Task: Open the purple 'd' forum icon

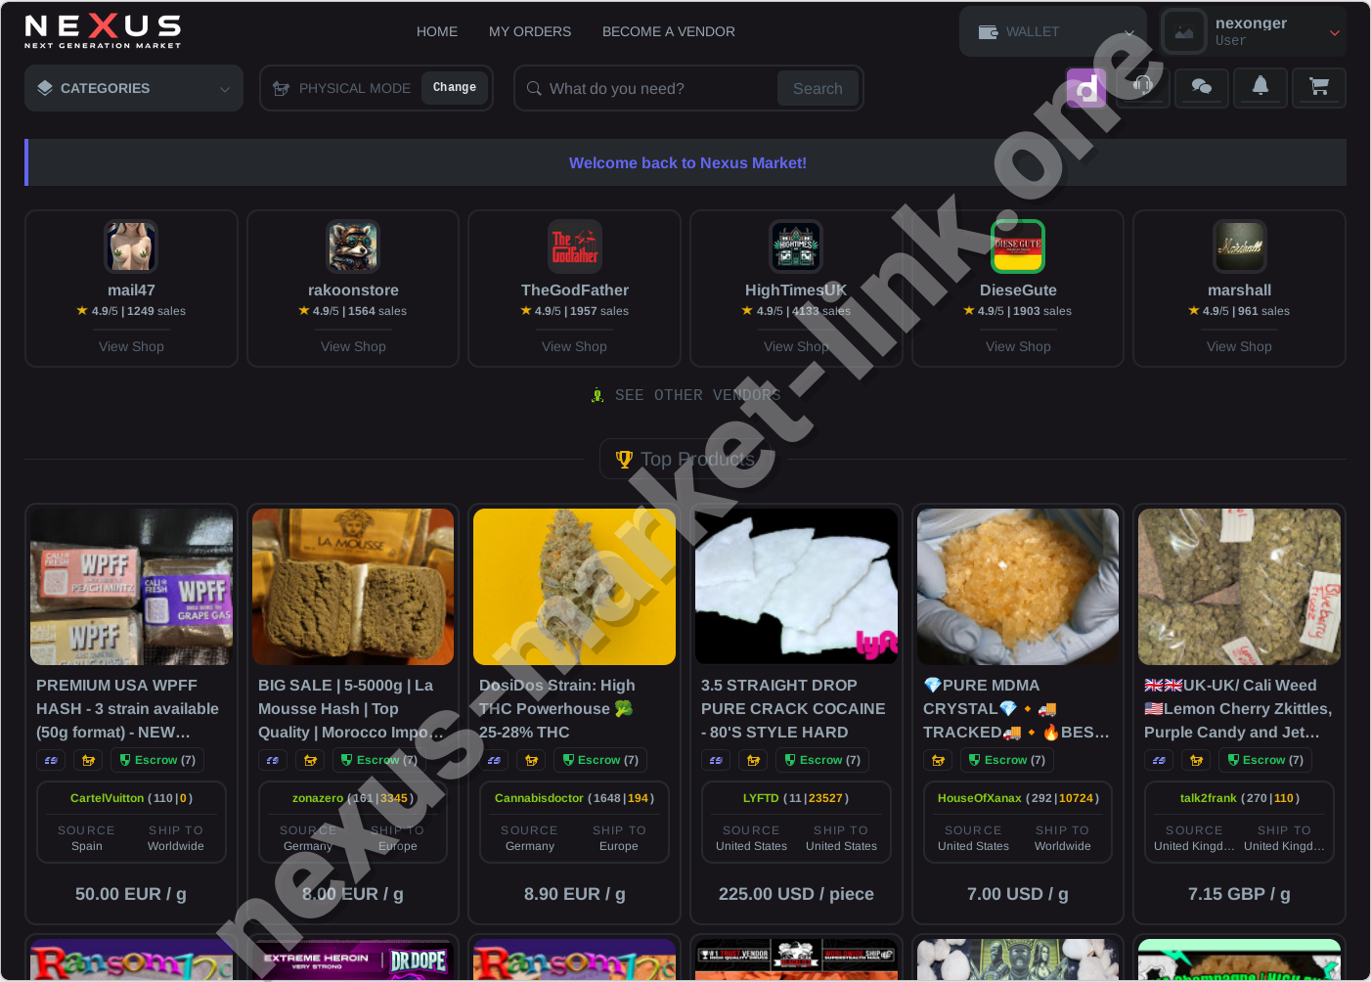Action: pos(1085,88)
